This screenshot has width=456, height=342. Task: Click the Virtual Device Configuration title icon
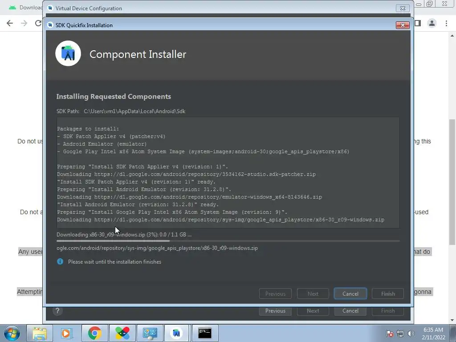(50, 8)
